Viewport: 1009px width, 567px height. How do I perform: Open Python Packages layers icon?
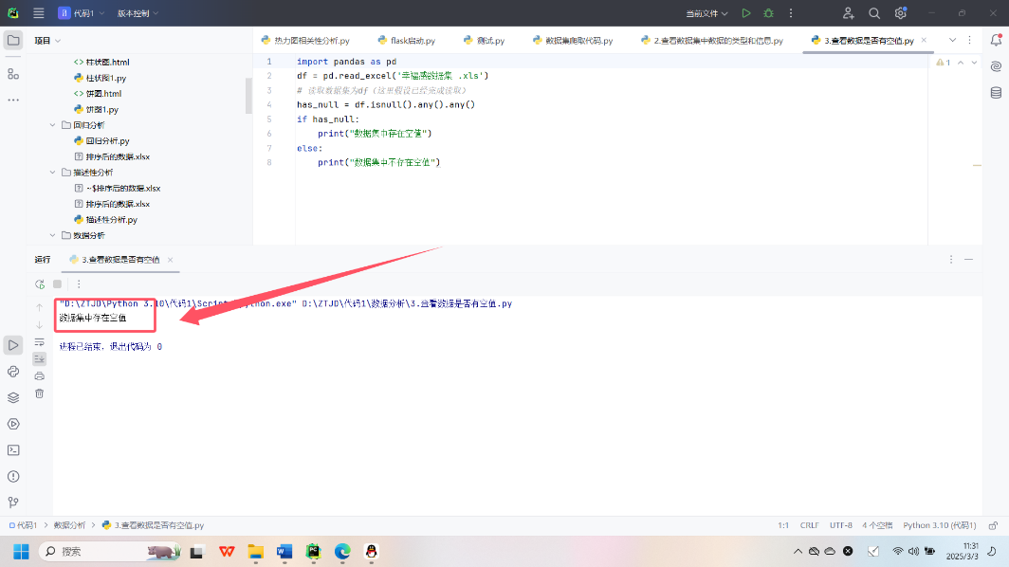click(13, 397)
